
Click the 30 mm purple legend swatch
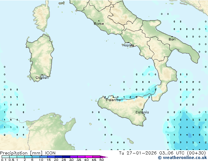74,157
